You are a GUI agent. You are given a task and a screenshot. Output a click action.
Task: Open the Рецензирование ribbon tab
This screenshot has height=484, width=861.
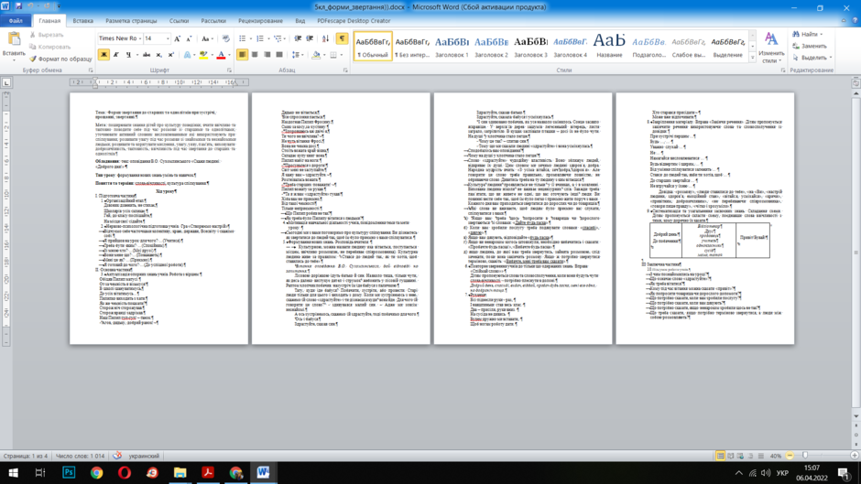pos(260,21)
